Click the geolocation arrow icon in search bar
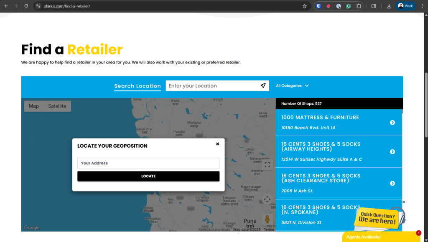This screenshot has height=242, width=428. 263,86
